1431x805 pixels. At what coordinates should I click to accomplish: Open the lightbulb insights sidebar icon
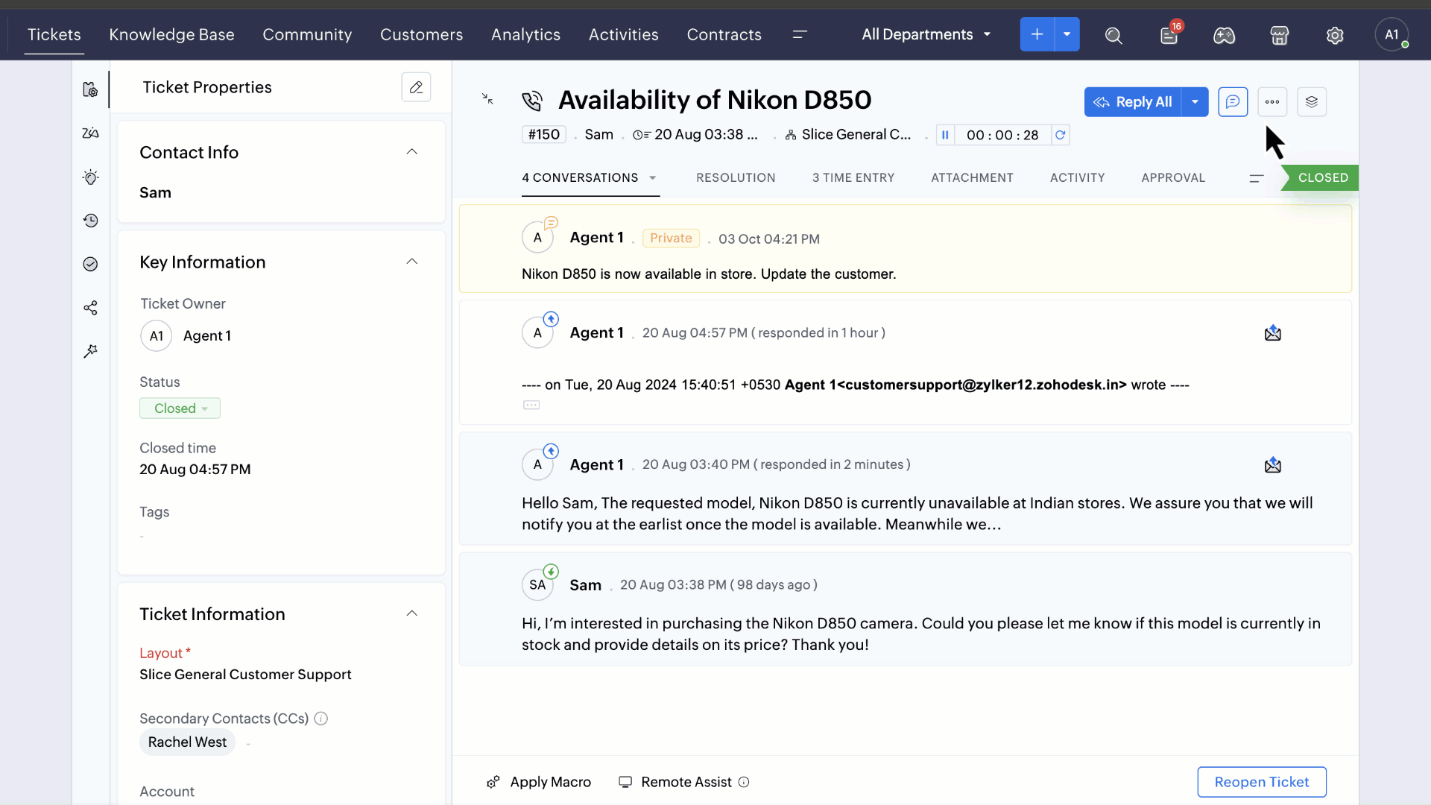click(90, 177)
